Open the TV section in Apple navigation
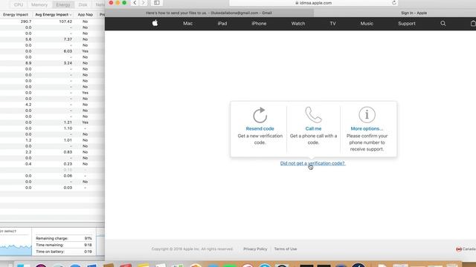476x267 pixels. [x=332, y=23]
